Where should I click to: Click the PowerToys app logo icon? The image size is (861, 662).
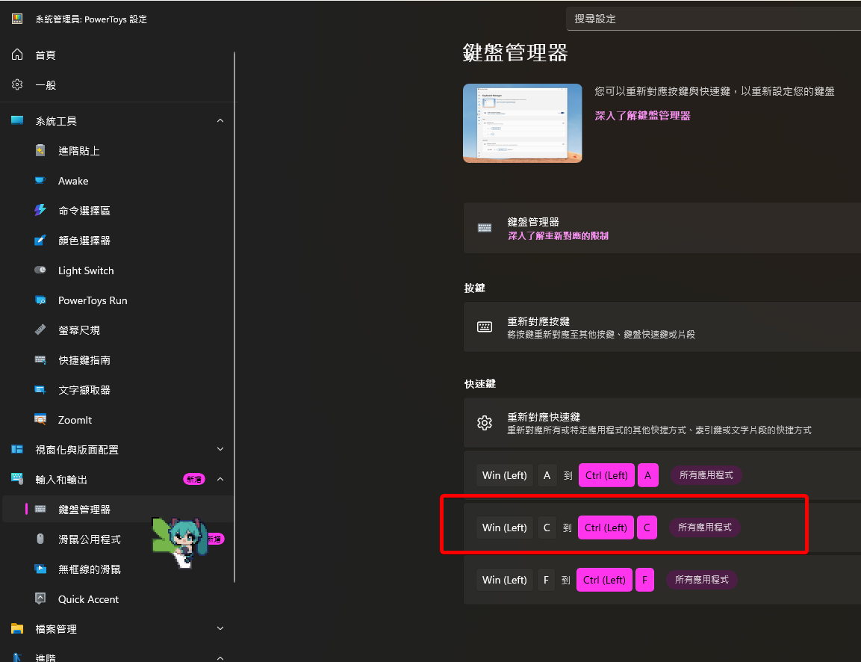click(17, 19)
